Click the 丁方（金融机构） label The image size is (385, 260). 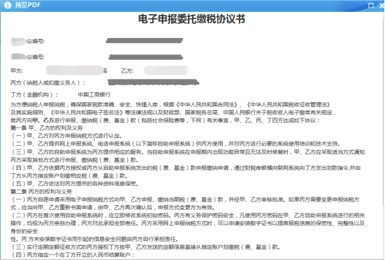[x=34, y=94]
